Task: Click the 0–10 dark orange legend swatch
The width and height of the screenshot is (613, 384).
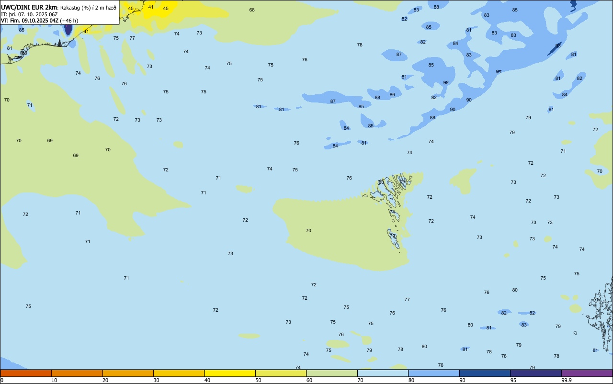Action: tap(26, 373)
